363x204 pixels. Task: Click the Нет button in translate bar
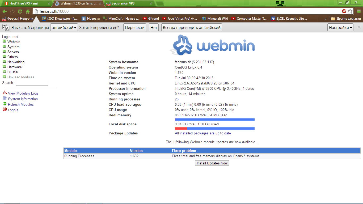pyautogui.click(x=154, y=28)
